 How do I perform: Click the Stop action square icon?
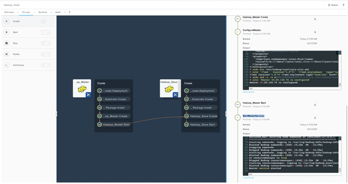[x=6, y=43]
